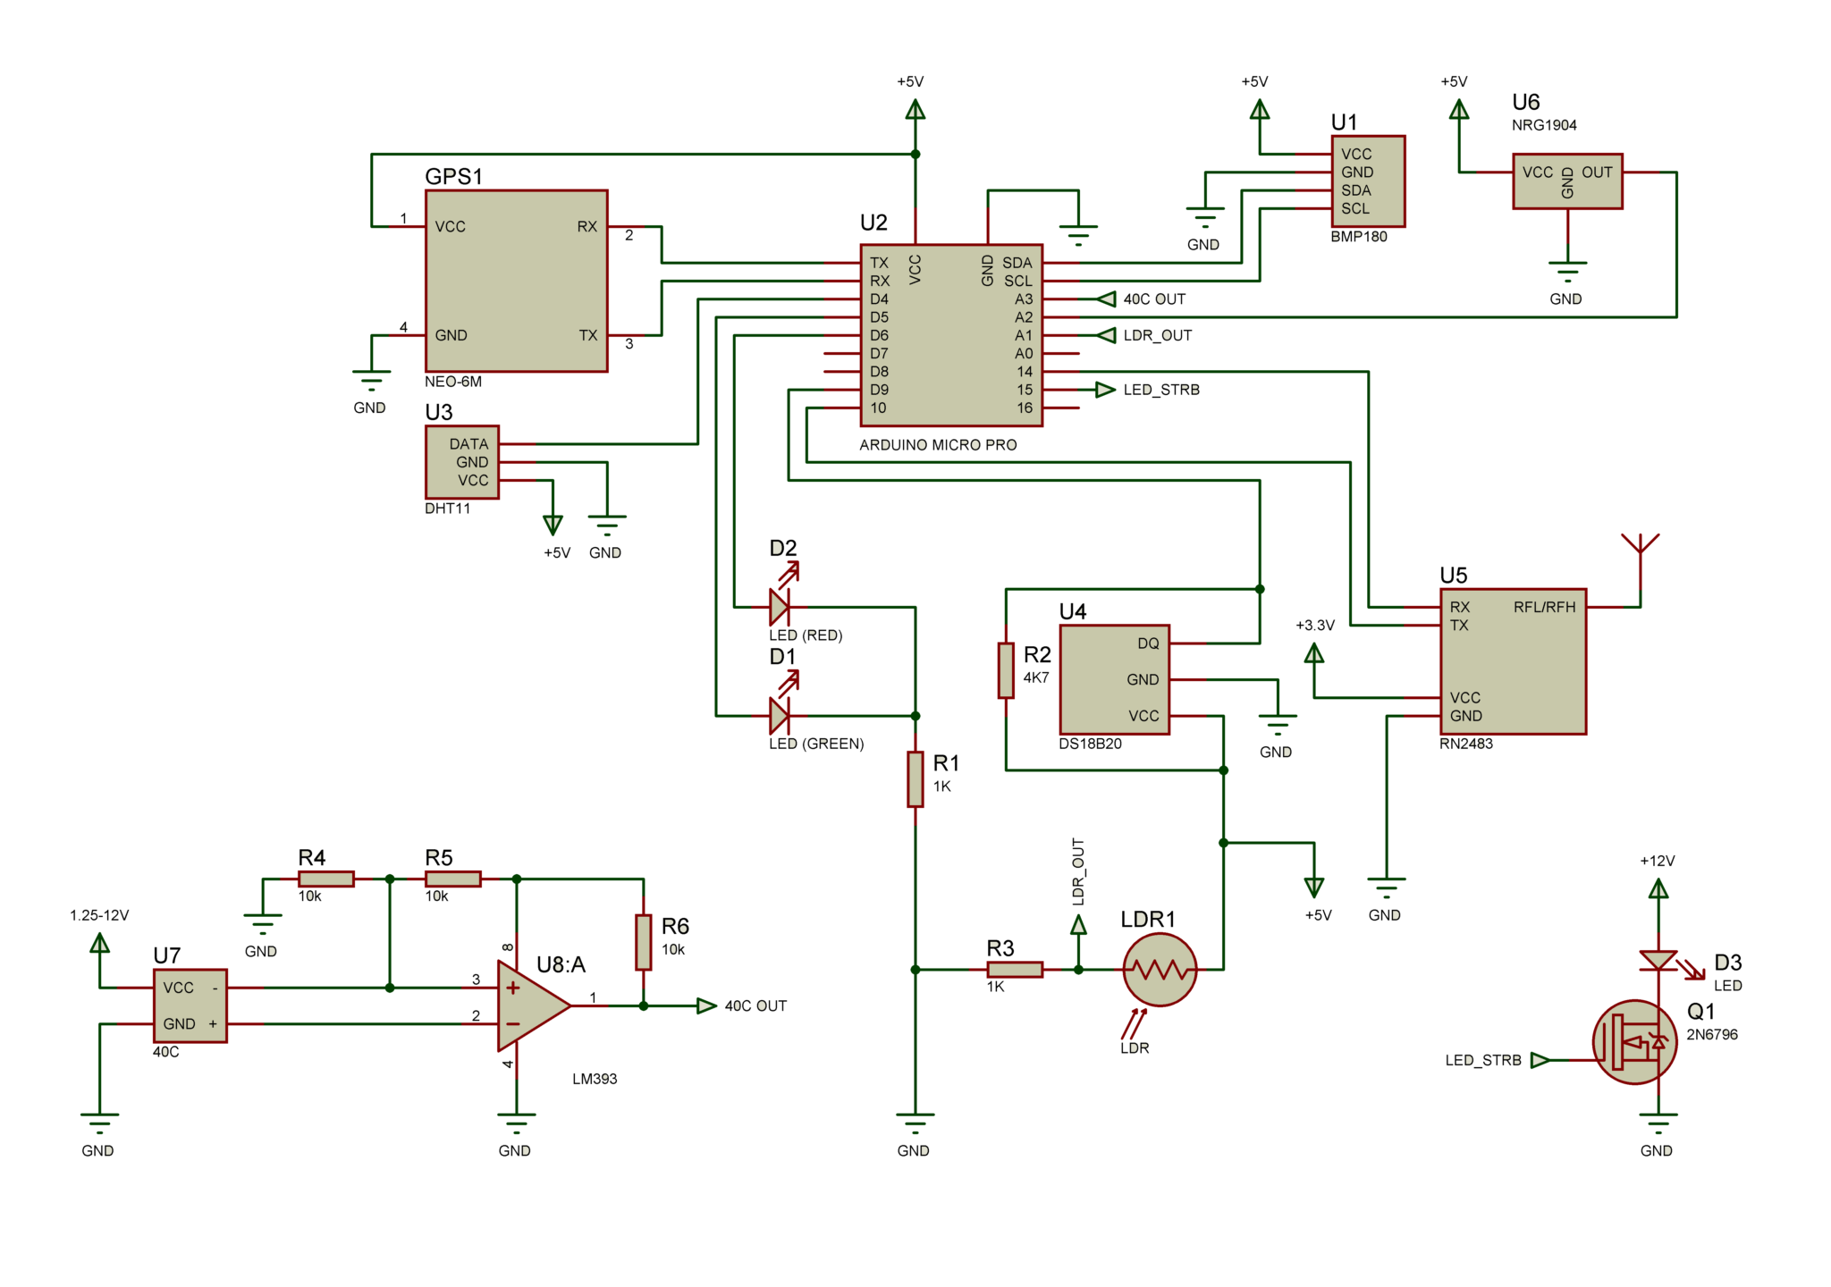This screenshot has height=1287, width=1831.
Task: Click the LED_STRB output terminal at pin 15
Action: pyautogui.click(x=1106, y=390)
